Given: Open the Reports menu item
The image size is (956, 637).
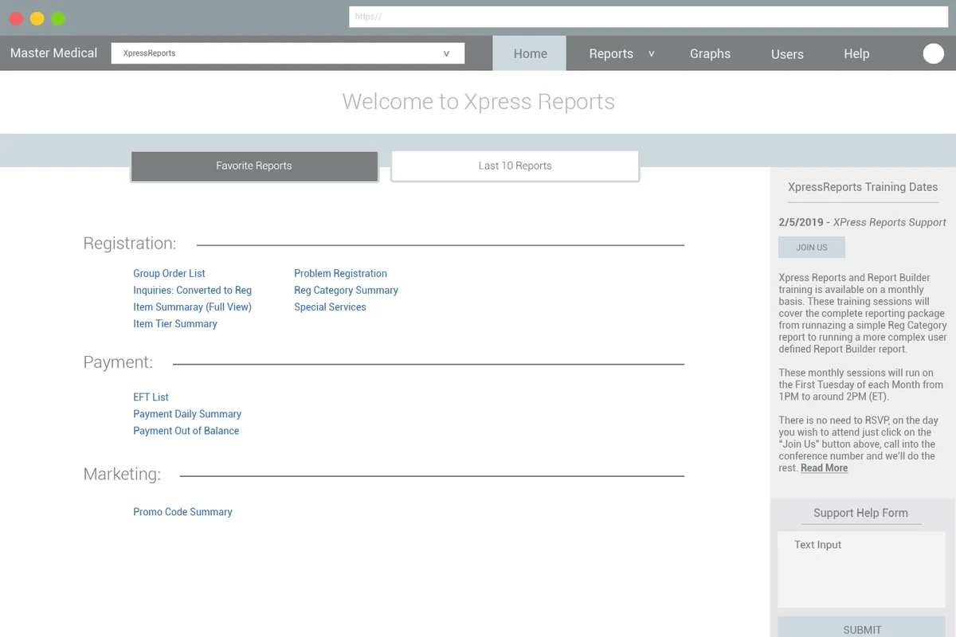Looking at the screenshot, I should (611, 53).
